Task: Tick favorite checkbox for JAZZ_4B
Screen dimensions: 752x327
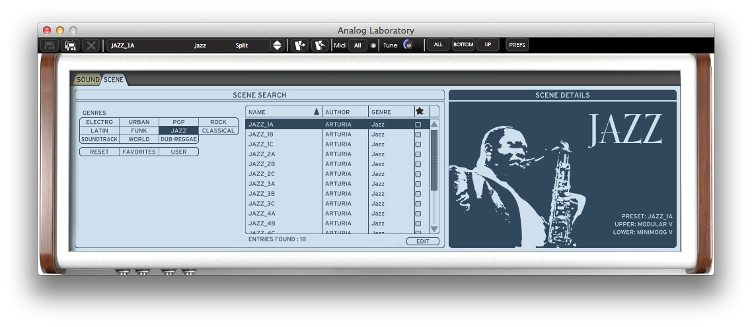Action: [418, 223]
